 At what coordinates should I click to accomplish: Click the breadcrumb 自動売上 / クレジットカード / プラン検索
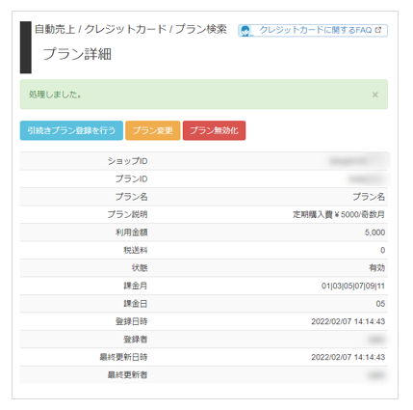click(x=131, y=29)
